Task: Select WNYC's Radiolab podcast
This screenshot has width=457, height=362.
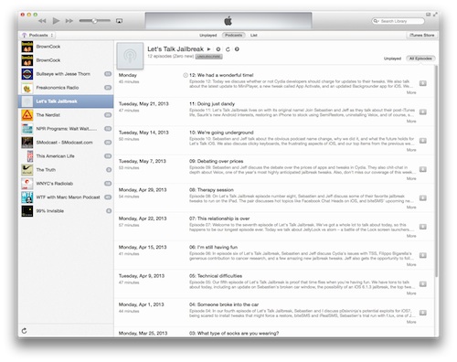Action: pyautogui.click(x=66, y=184)
